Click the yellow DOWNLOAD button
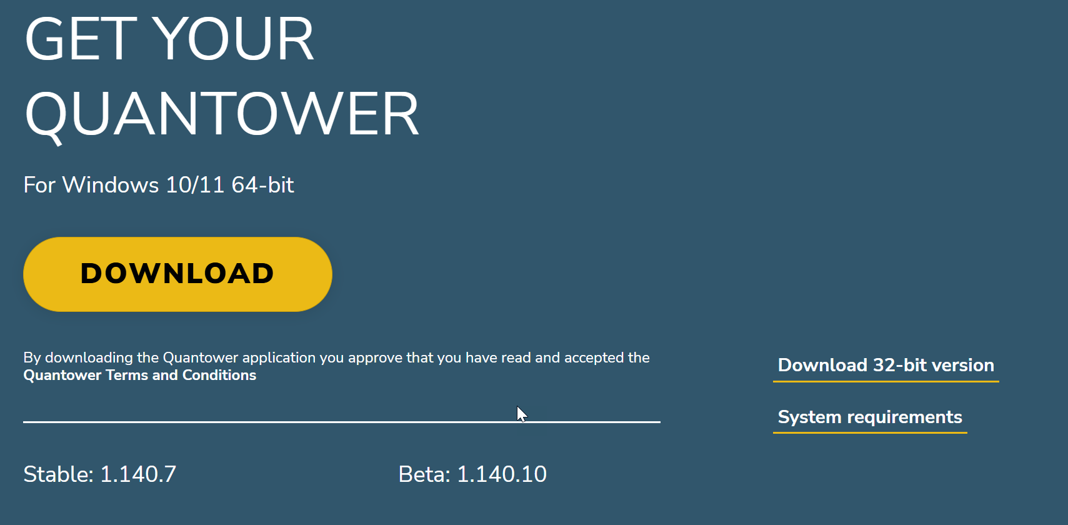This screenshot has height=525, width=1068. (177, 274)
